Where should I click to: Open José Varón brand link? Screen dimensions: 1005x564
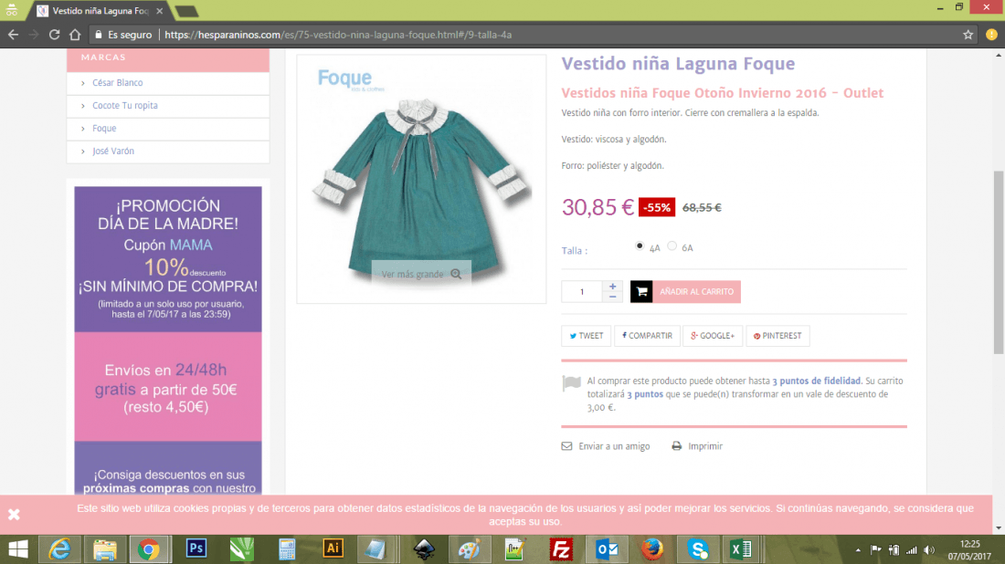pos(112,151)
